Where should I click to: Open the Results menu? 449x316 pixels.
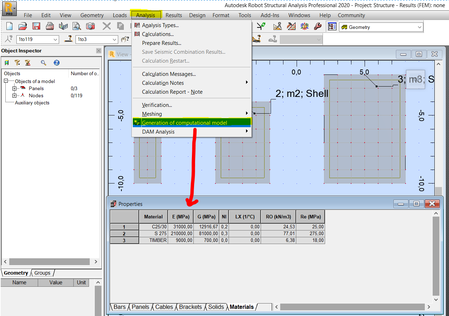tap(173, 15)
